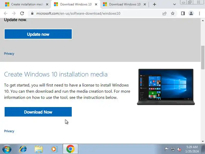Open the tab search dropdown
The width and height of the screenshot is (205, 154).
point(174,4)
